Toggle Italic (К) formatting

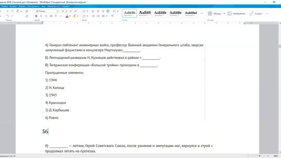click(41, 16)
